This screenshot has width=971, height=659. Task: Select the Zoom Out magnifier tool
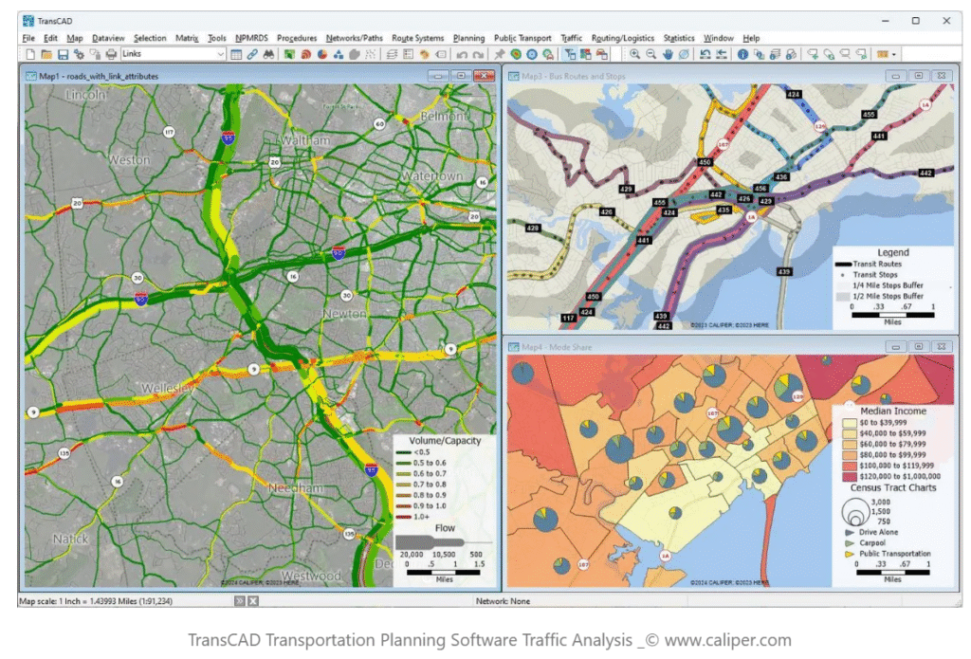[650, 54]
